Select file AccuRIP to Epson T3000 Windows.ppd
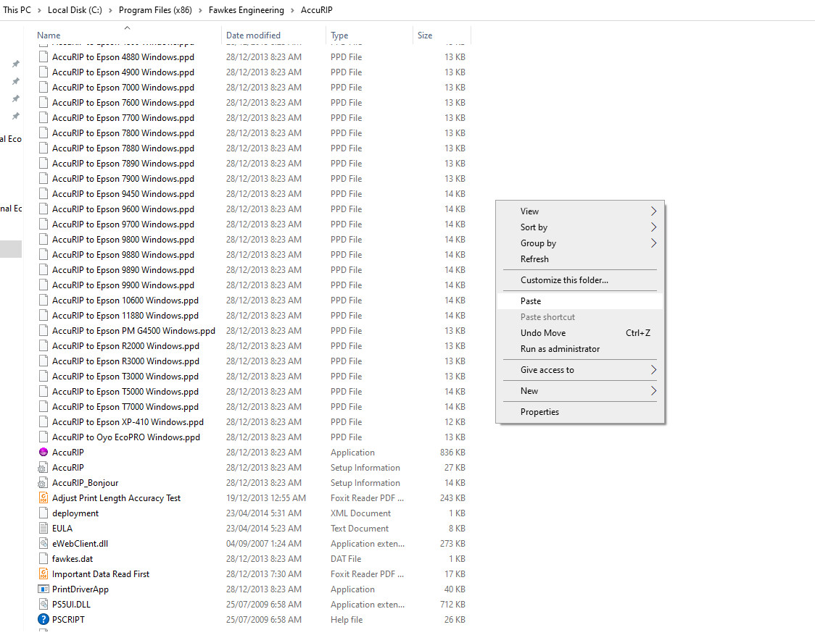 tap(125, 377)
